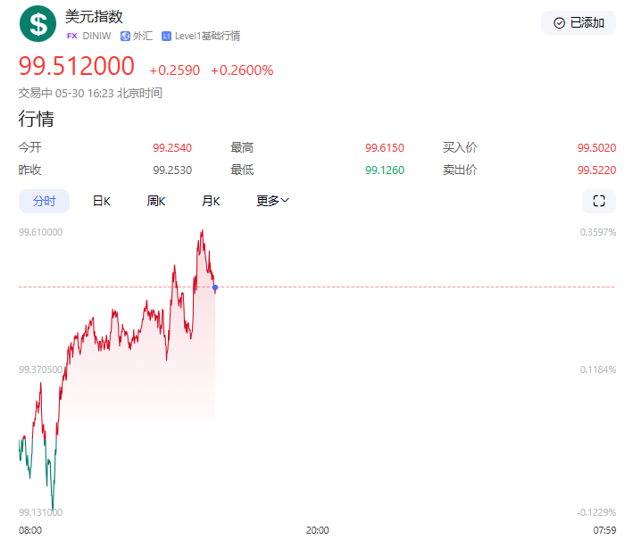The image size is (625, 548).
Task: Click the 行情 section heading
Action: (x=37, y=119)
